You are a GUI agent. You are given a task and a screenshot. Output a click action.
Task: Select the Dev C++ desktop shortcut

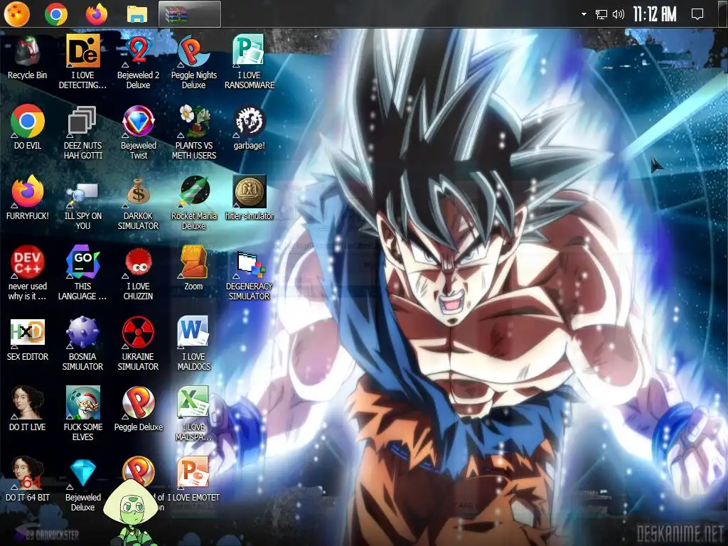coord(28,274)
